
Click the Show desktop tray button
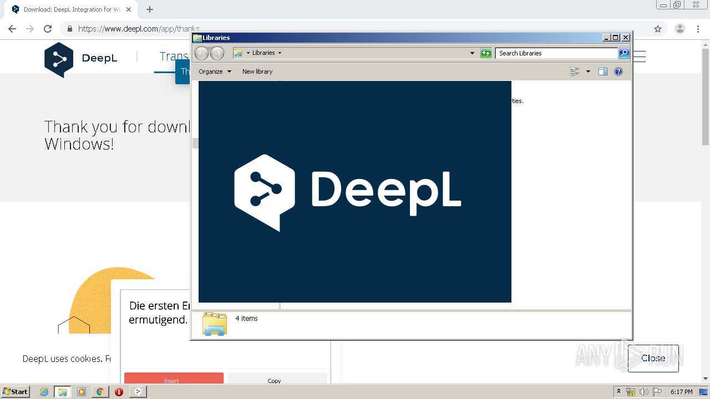704,392
